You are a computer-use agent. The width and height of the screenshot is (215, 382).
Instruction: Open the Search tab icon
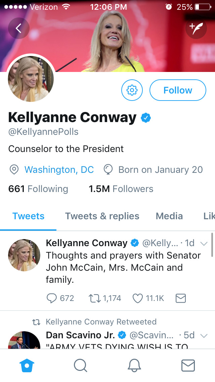coord(80,366)
